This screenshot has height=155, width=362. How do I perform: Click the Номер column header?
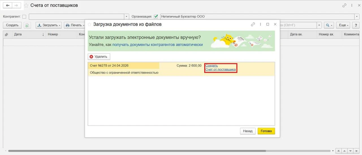[61, 34]
